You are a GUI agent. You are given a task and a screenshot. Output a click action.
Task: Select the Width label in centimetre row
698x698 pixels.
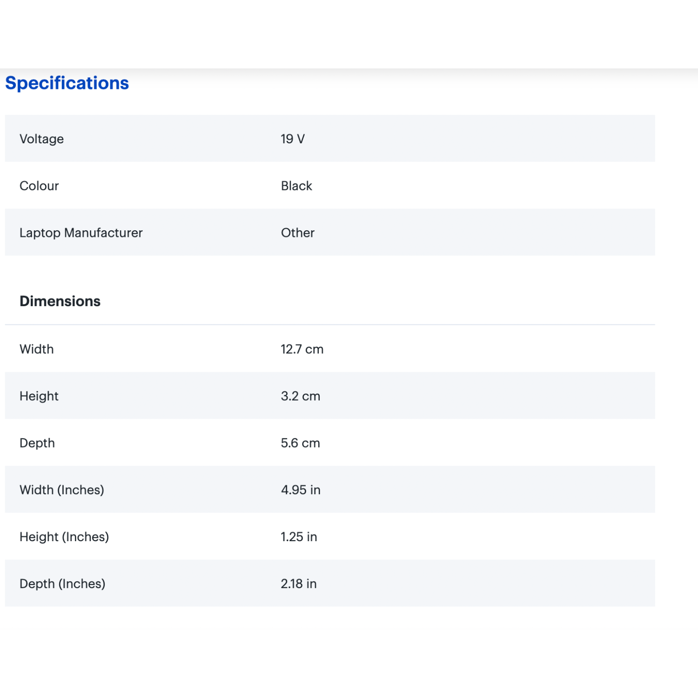pyautogui.click(x=36, y=349)
